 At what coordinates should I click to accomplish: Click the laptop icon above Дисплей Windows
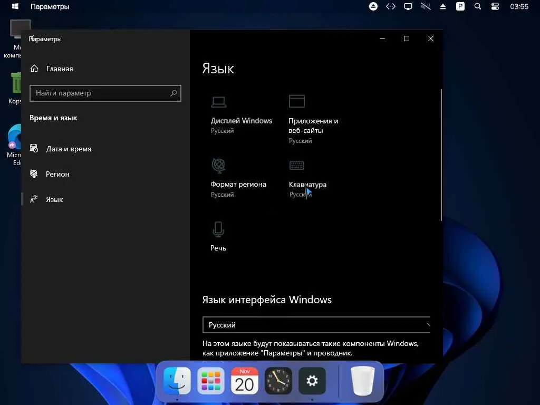coord(219,102)
